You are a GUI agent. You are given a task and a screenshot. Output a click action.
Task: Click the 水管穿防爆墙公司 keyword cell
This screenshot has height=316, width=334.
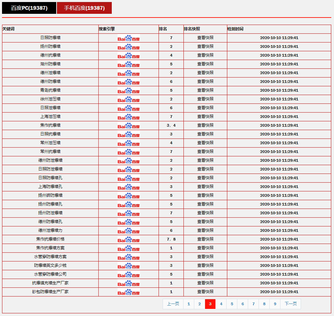point(51,274)
